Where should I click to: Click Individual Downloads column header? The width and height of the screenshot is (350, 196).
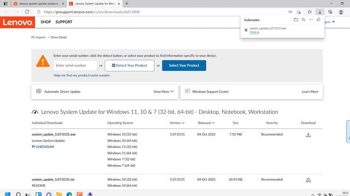[x=48, y=123]
